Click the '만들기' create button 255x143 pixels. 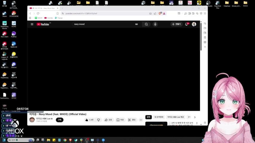[176, 24]
